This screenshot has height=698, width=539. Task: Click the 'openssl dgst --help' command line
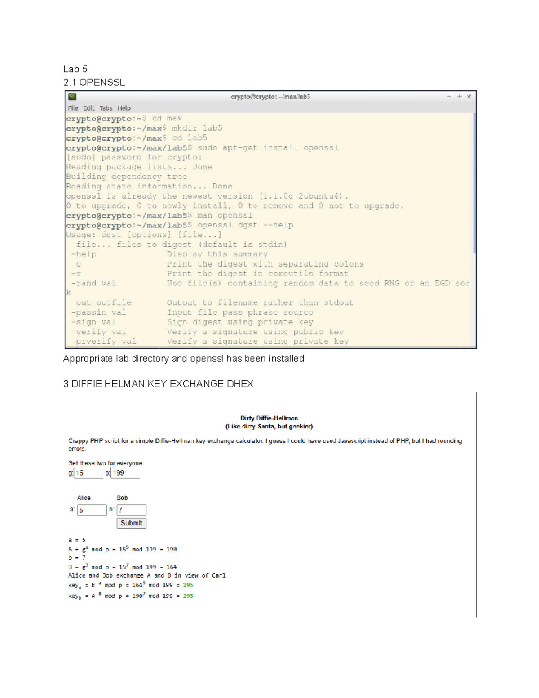click(x=180, y=225)
